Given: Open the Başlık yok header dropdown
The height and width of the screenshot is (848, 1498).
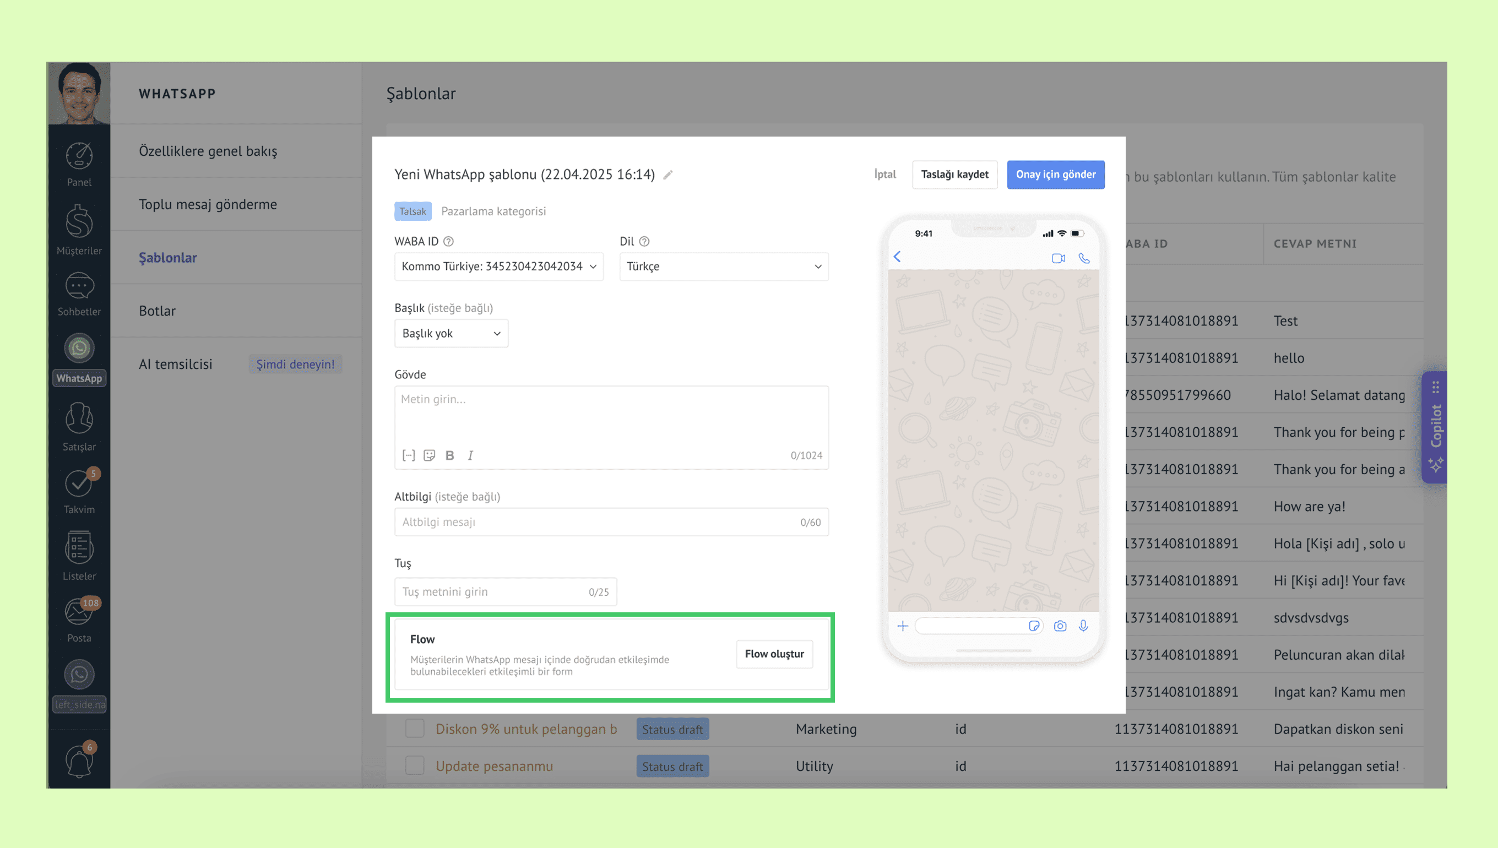Looking at the screenshot, I should point(451,333).
